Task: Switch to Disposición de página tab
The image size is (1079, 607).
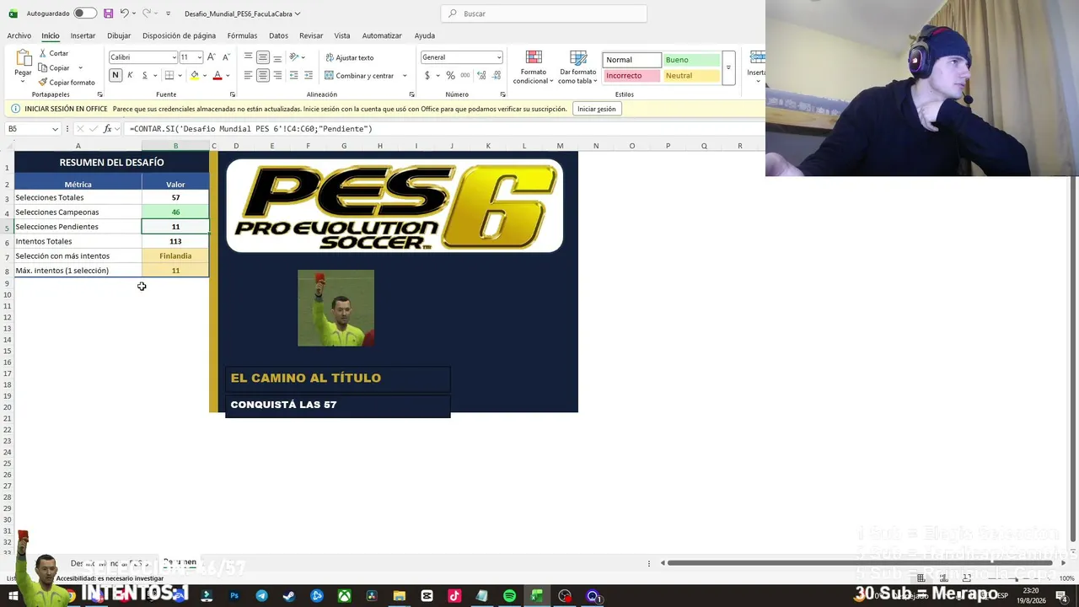Action: pyautogui.click(x=179, y=35)
